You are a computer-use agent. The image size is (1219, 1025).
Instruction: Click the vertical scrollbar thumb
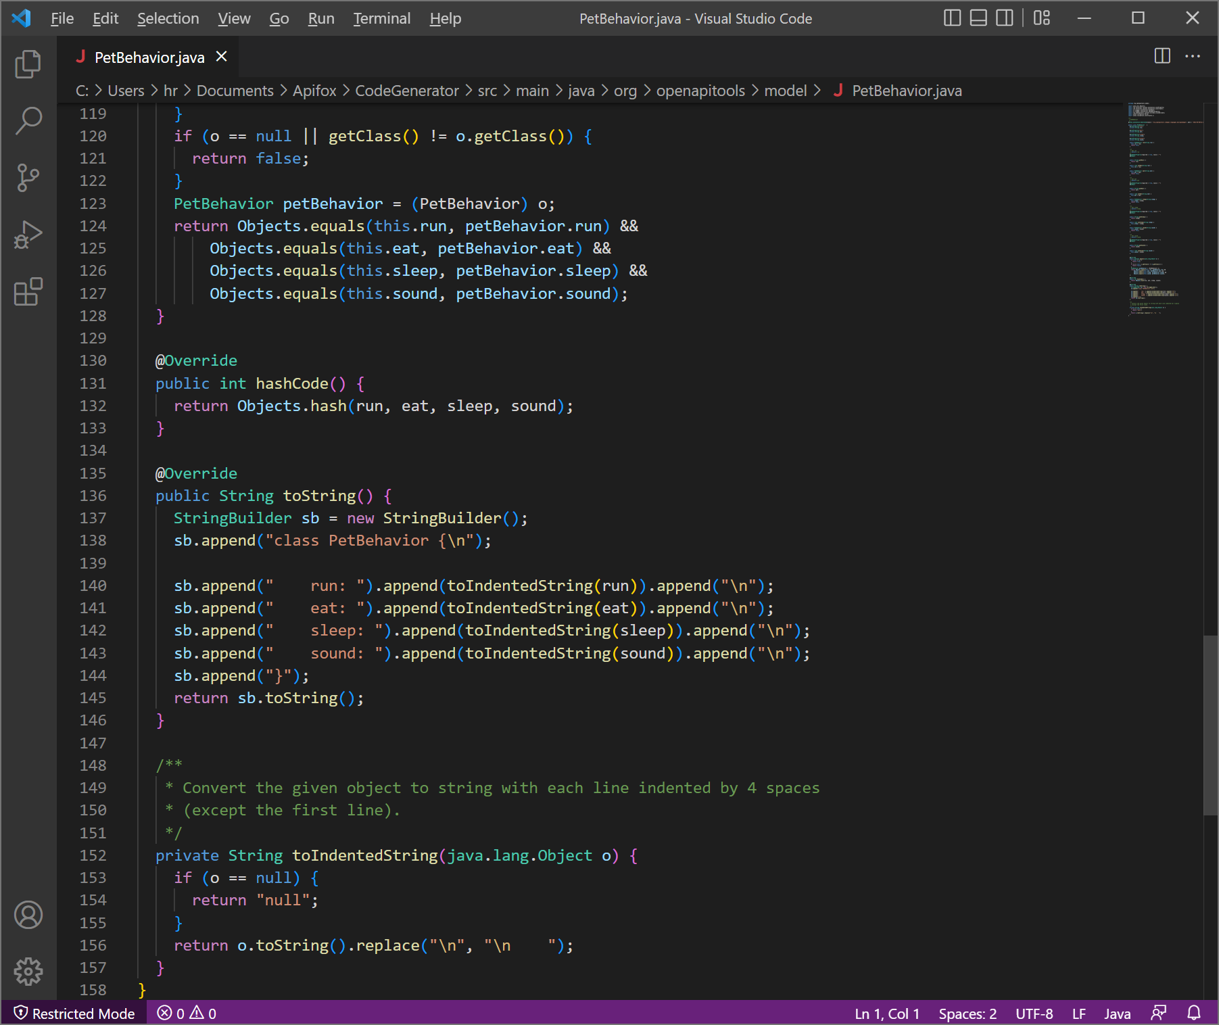coord(1210,725)
